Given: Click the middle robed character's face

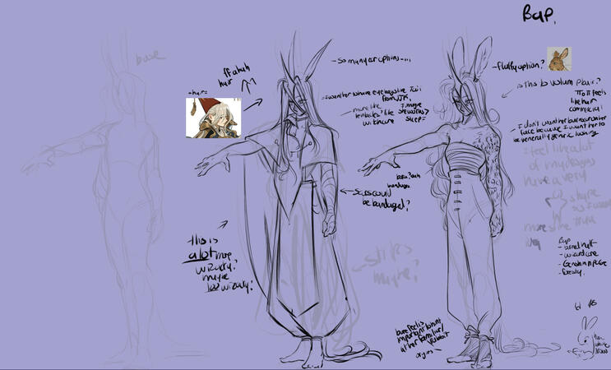Looking at the screenshot, I should click(x=302, y=104).
